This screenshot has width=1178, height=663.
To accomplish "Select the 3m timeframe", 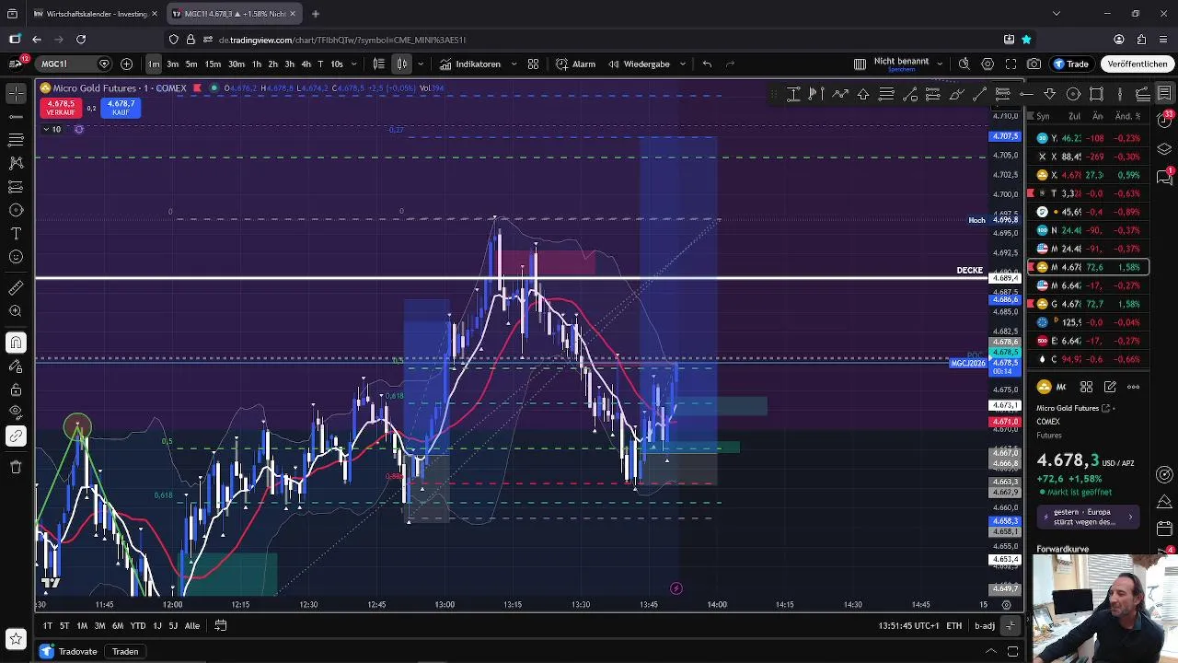I will (x=172, y=64).
